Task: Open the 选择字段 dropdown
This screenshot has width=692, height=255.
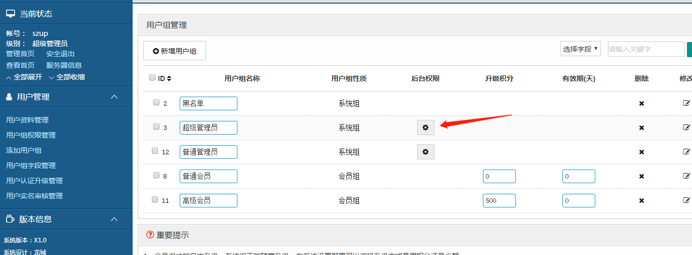Action: pyautogui.click(x=580, y=49)
